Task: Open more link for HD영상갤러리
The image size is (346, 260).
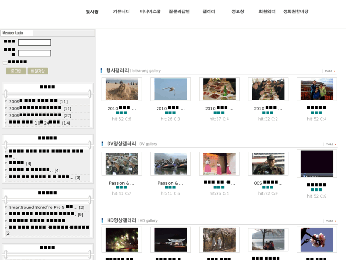Action: pyautogui.click(x=331, y=221)
